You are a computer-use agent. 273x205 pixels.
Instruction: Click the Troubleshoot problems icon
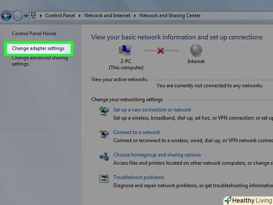point(104,179)
